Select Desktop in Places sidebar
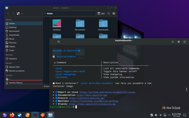189x118 pixels. click(23, 27)
